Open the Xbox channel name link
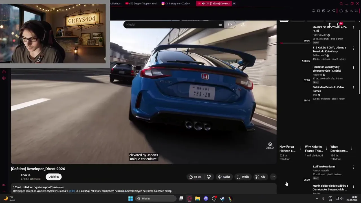The width and height of the screenshot is (361, 203). (x=24, y=175)
